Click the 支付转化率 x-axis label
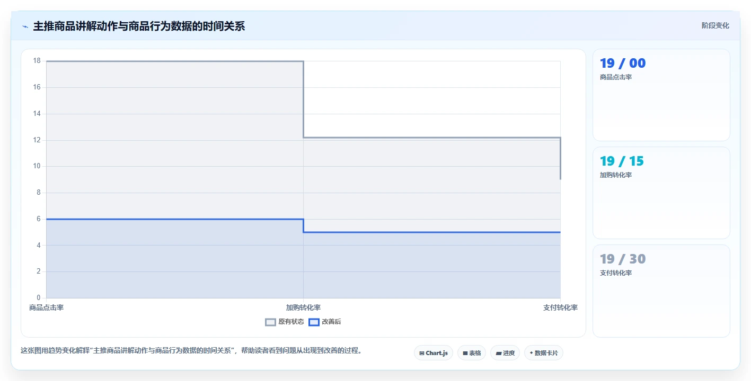Viewport: 751px width, 381px height. tap(560, 307)
